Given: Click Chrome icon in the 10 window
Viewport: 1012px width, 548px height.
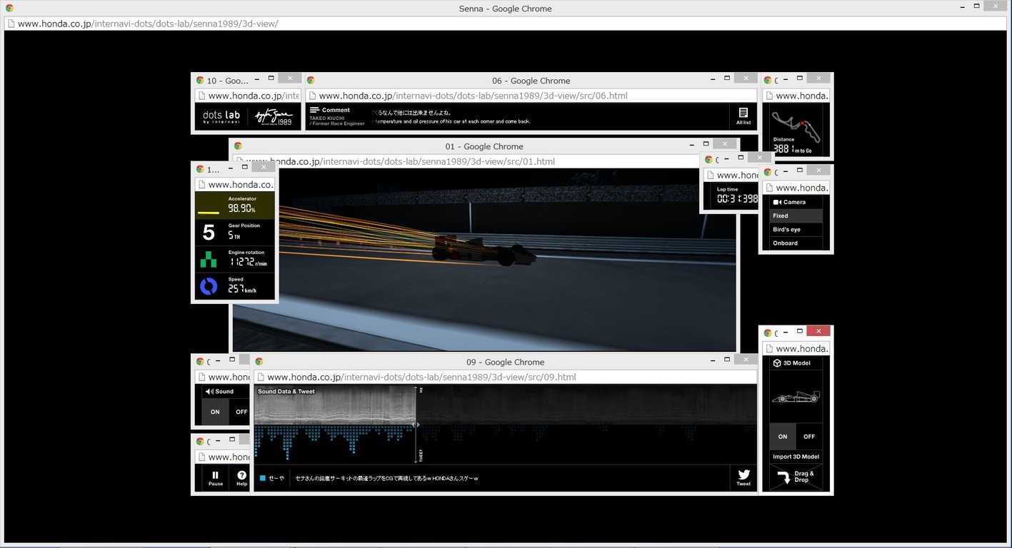Looking at the screenshot, I should [x=201, y=80].
